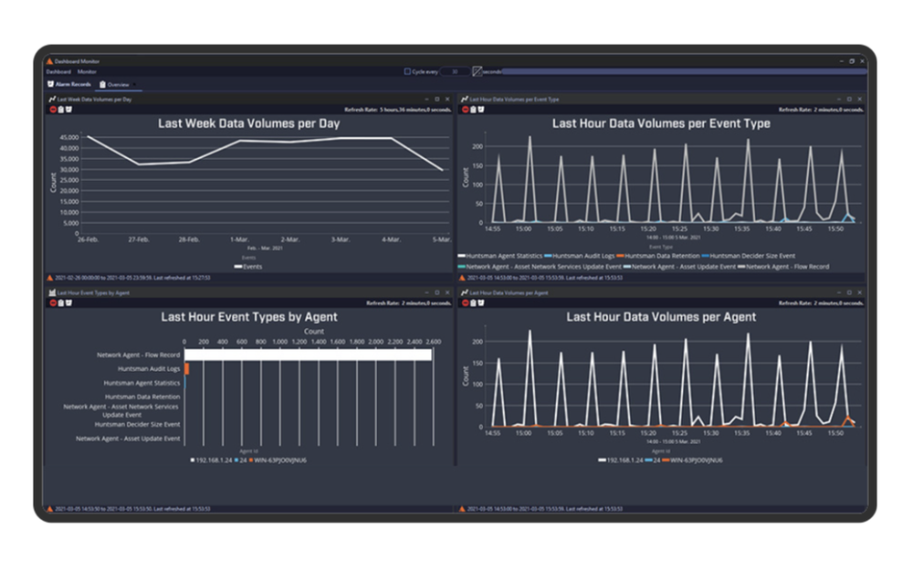Switch to the Alarm Records tab
This screenshot has height=572, width=913.
click(68, 84)
